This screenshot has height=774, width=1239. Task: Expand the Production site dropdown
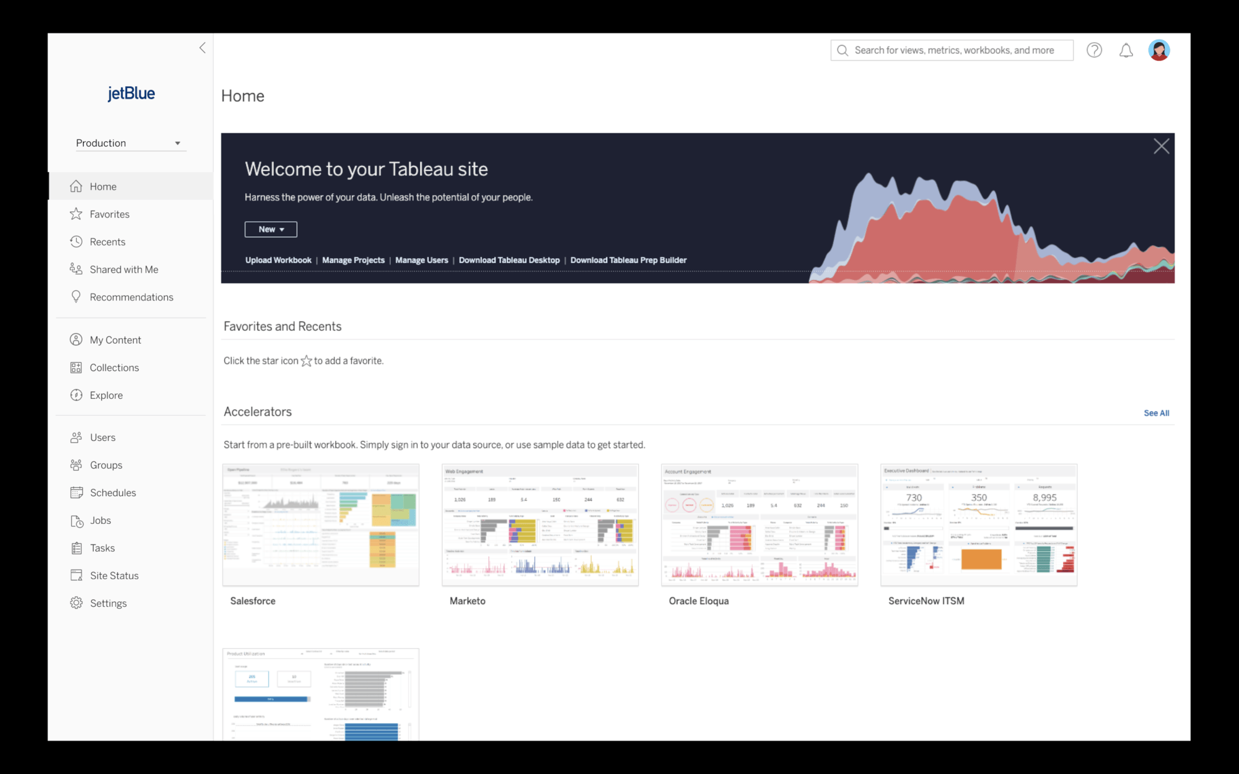pyautogui.click(x=128, y=142)
